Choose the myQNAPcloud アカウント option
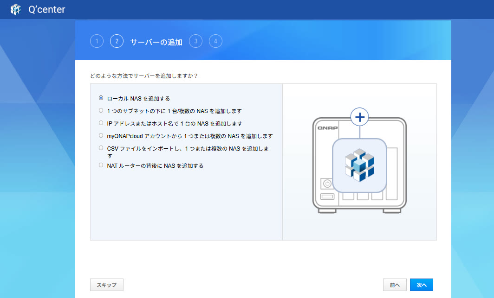Viewport: 494px width, 298px height. pos(101,136)
